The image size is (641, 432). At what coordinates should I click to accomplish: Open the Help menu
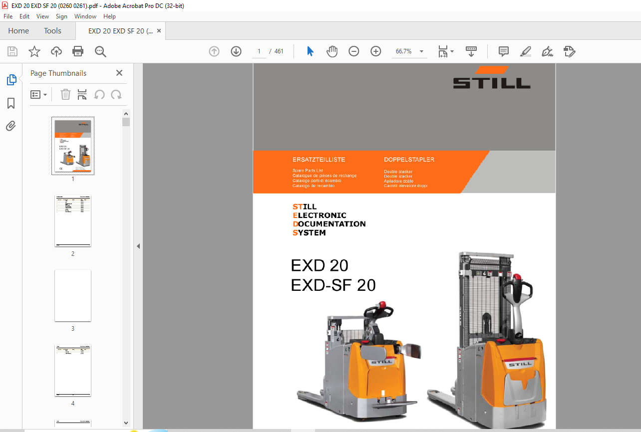coord(109,16)
